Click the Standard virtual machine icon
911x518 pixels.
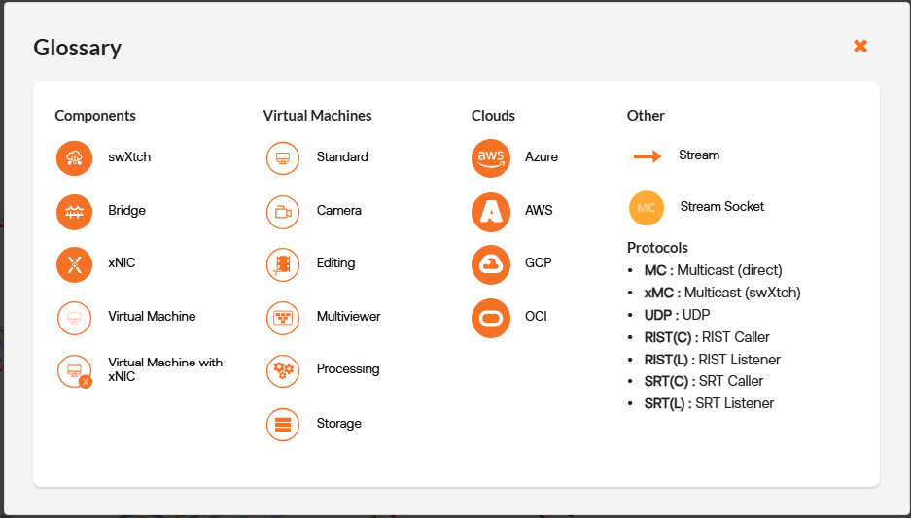[x=283, y=158]
